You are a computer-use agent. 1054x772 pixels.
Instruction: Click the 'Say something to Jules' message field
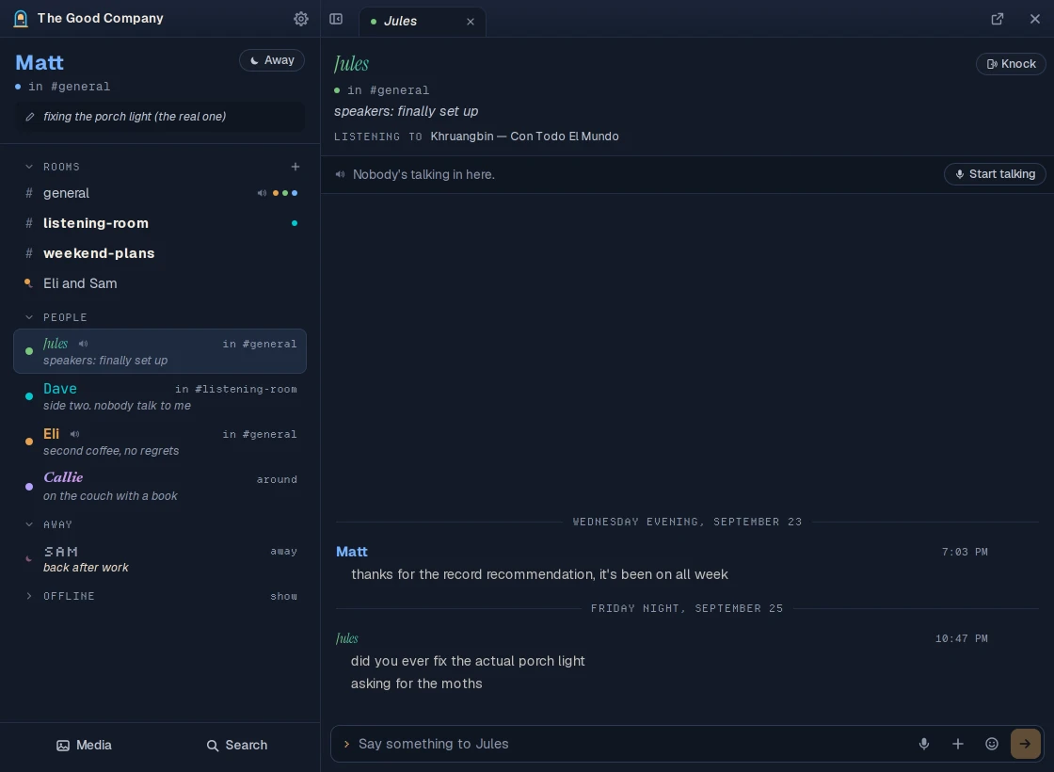[x=631, y=744]
